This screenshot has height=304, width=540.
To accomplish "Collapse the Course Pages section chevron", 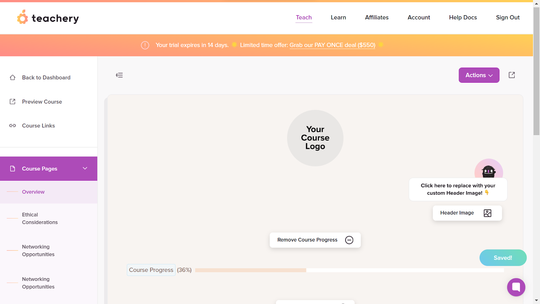I will (85, 169).
